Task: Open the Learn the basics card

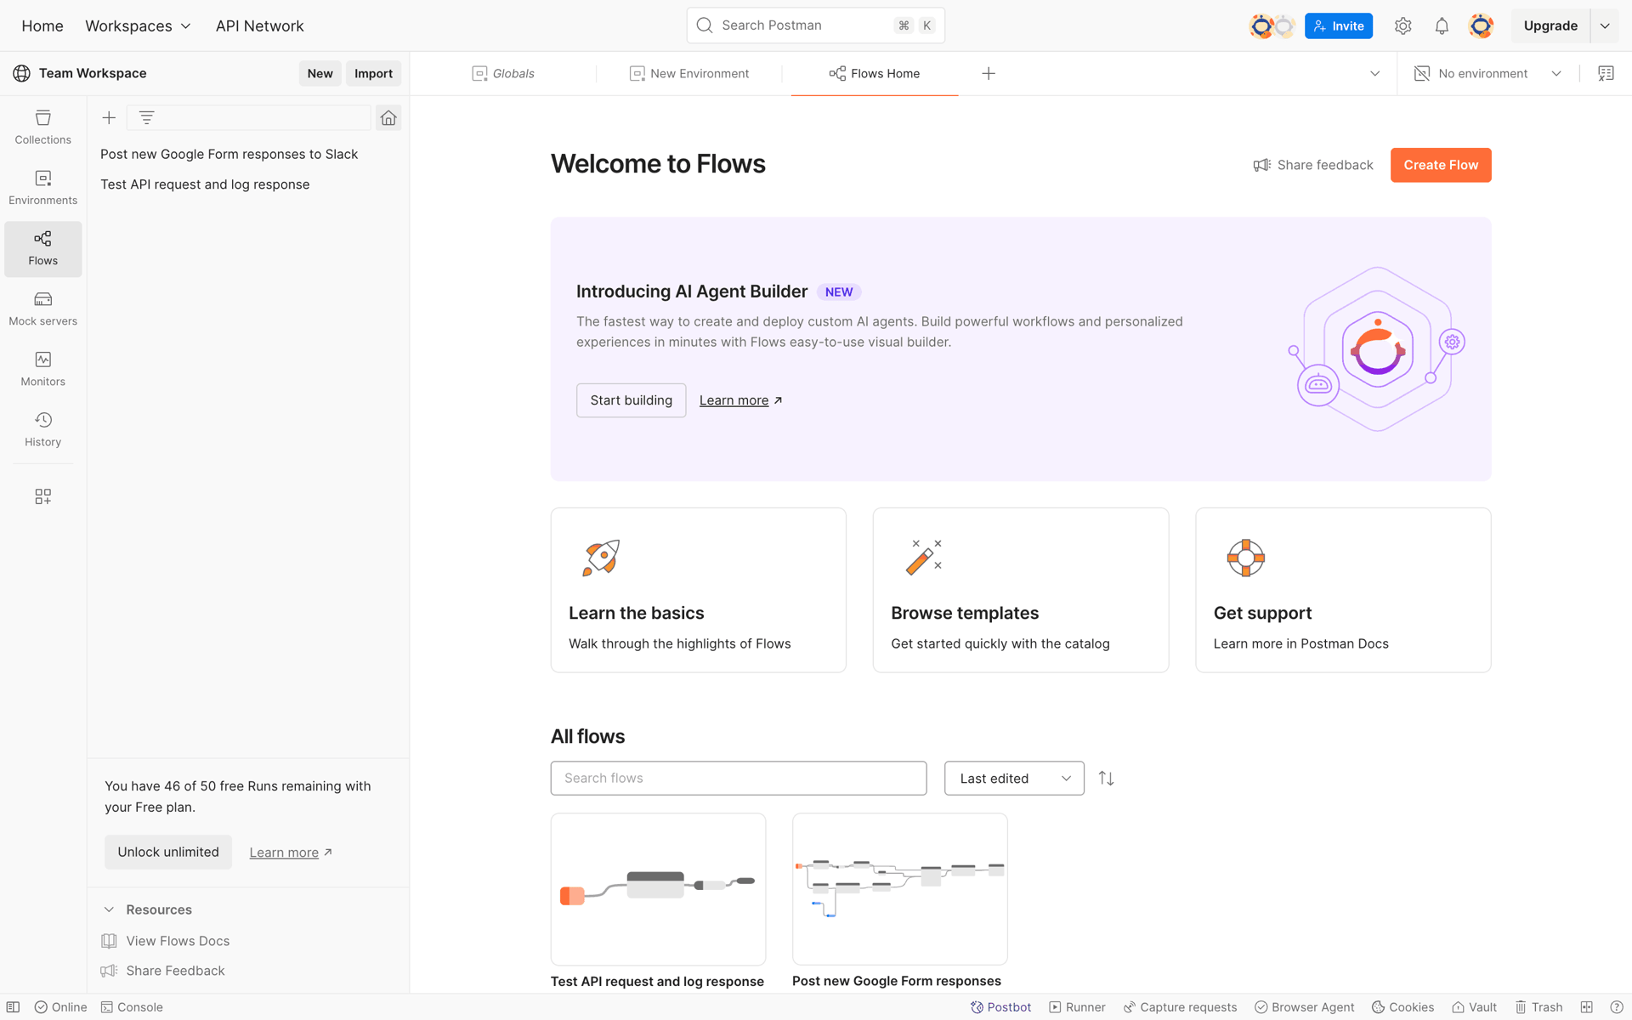Action: [x=699, y=590]
